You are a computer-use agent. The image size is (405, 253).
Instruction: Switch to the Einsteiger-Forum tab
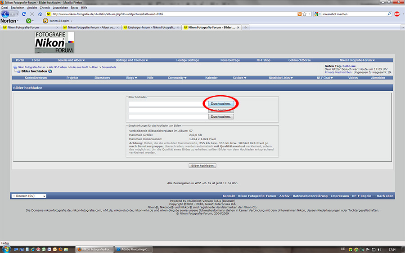pyautogui.click(x=151, y=27)
